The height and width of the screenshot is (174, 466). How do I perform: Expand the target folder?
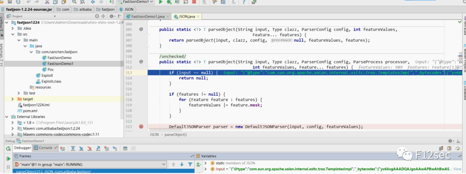click(x=13, y=99)
